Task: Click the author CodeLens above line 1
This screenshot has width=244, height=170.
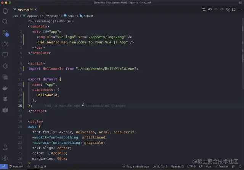Action: click(x=51, y=21)
